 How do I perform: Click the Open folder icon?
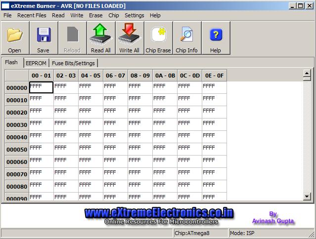click(14, 35)
